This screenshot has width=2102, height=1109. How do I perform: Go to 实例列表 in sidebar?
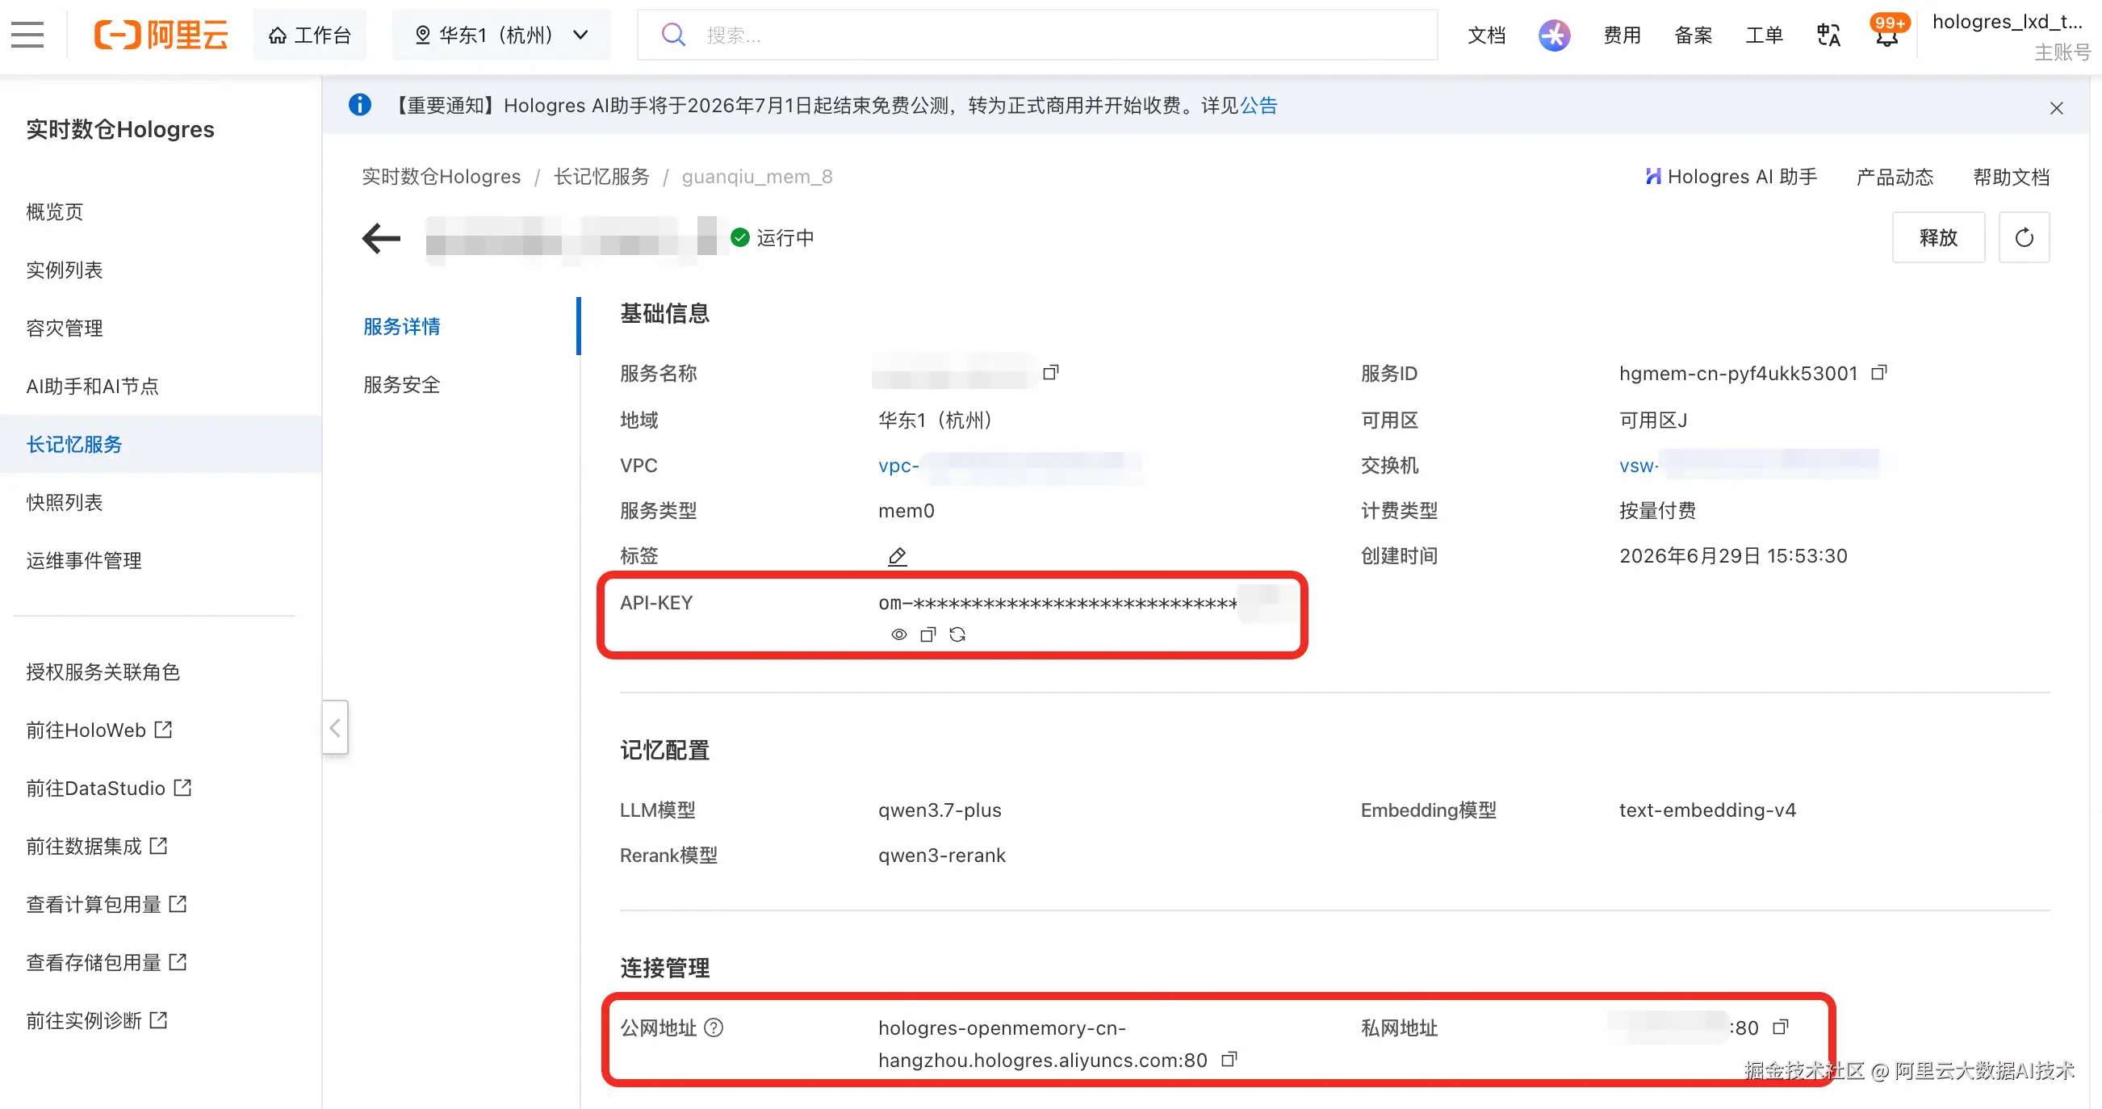pyautogui.click(x=65, y=270)
